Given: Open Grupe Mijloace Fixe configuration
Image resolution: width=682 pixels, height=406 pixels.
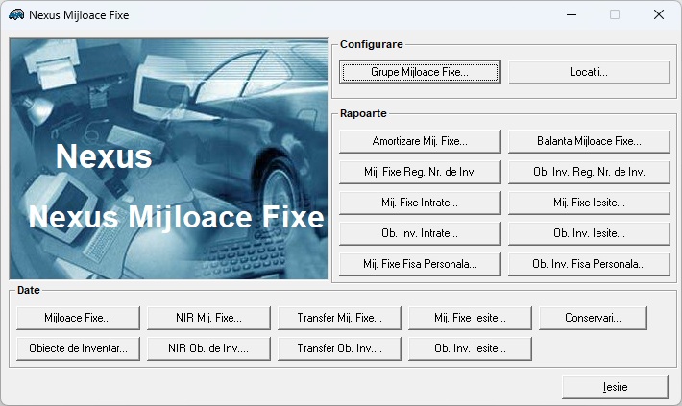Looking at the screenshot, I should (420, 72).
